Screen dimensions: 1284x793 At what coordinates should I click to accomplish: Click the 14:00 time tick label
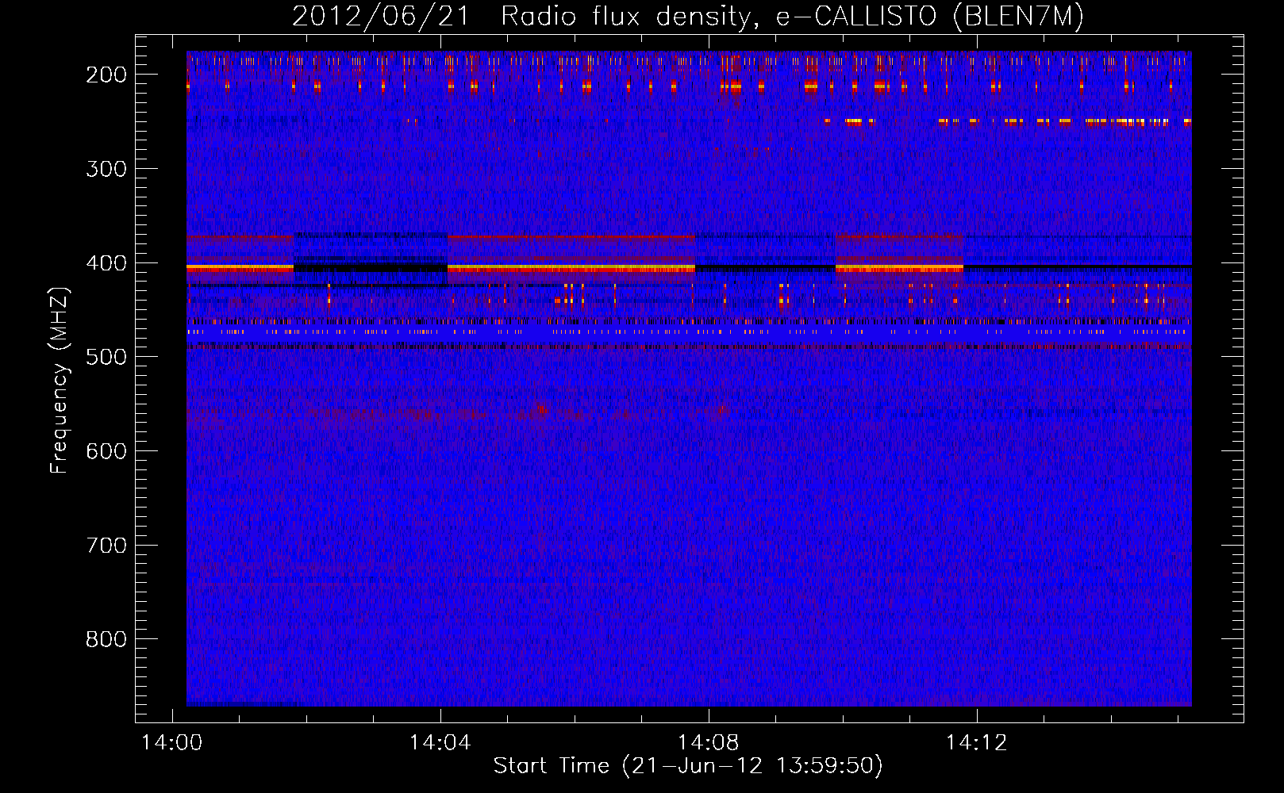171,743
